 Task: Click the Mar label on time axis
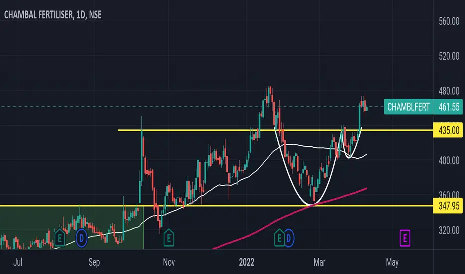(319, 262)
